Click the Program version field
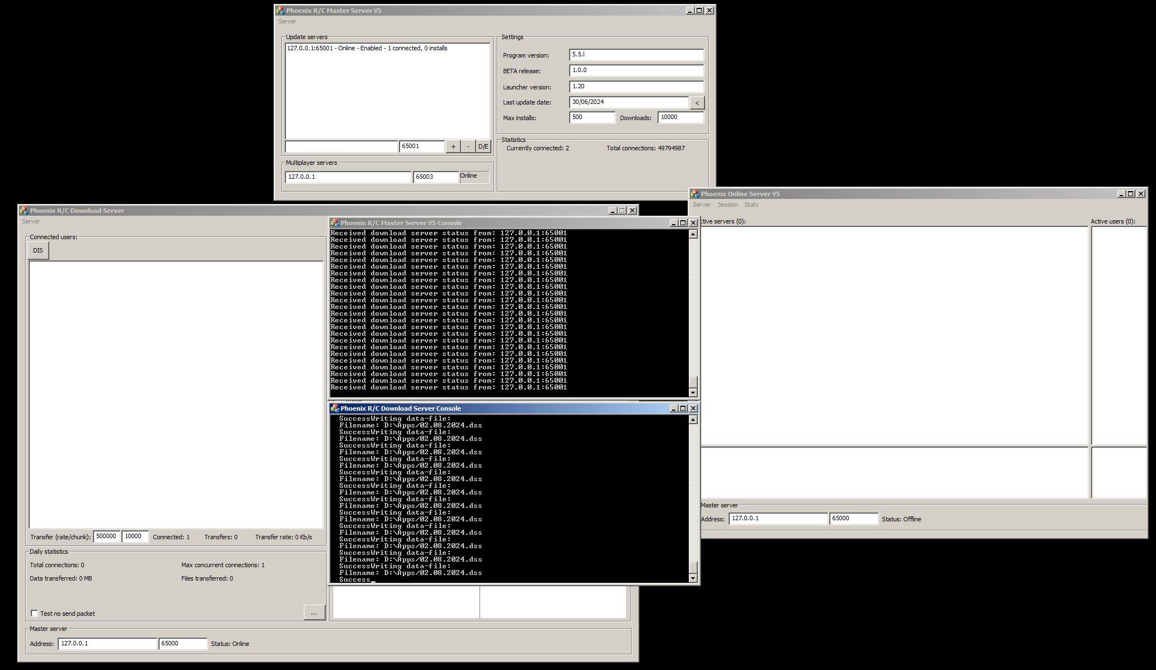Image resolution: width=1156 pixels, height=670 pixels. click(x=636, y=55)
